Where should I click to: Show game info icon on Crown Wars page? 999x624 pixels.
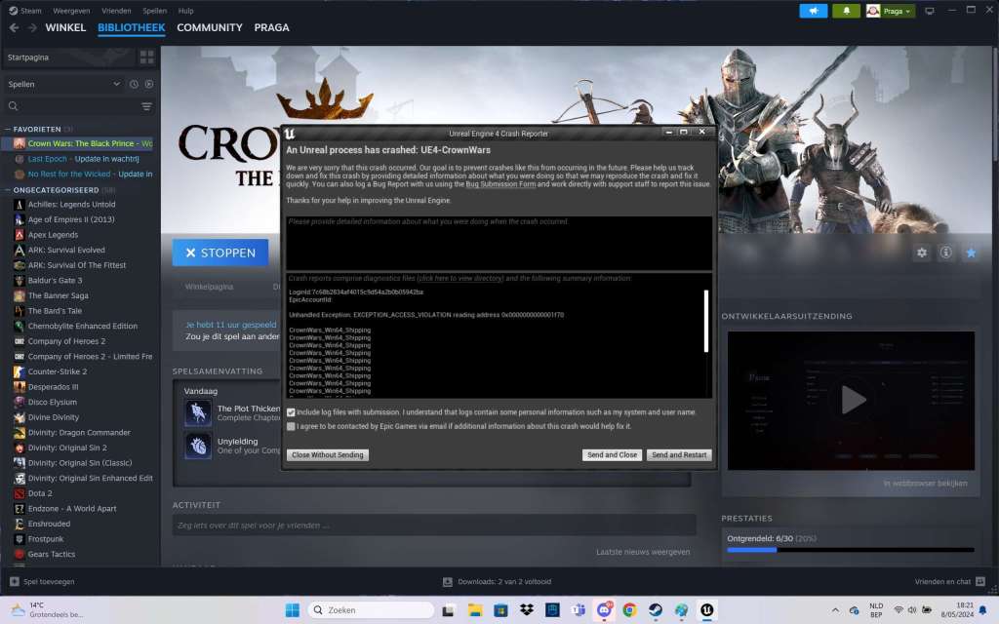pos(946,253)
